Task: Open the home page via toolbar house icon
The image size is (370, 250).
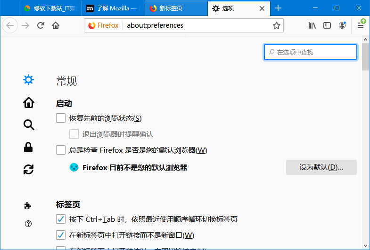Action: [56, 25]
